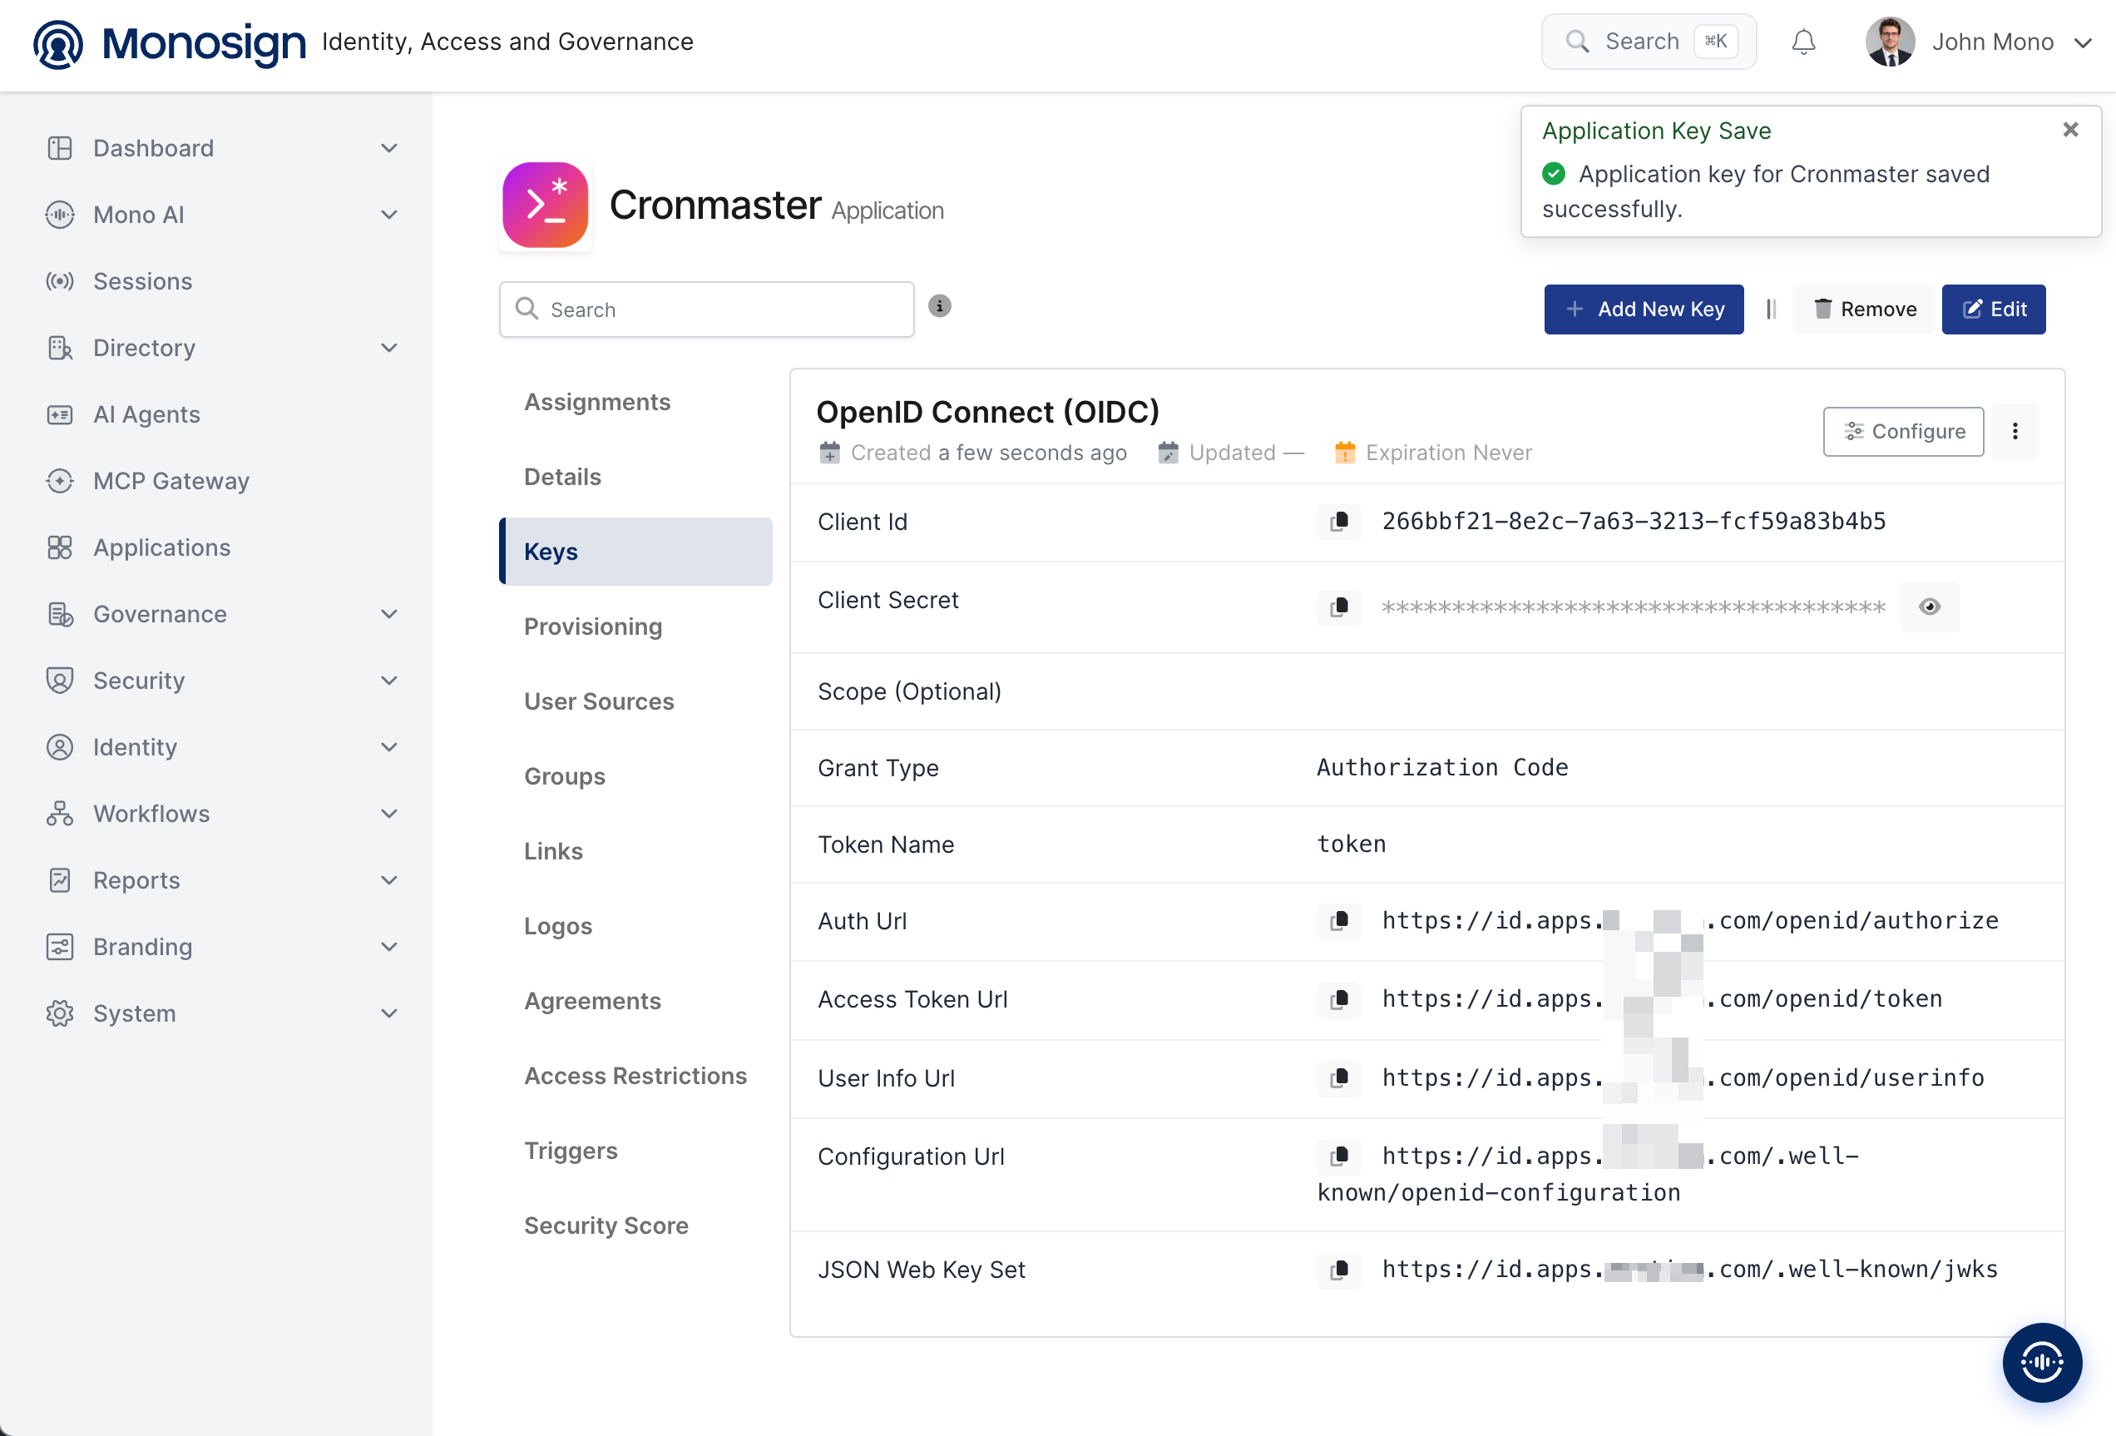
Task: Reveal the hidden Client Secret
Action: [1928, 607]
